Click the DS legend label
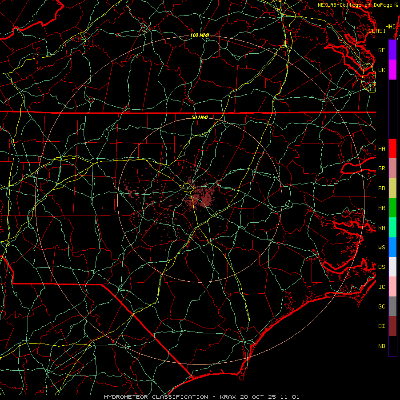The height and width of the screenshot is (400, 400). tap(381, 267)
